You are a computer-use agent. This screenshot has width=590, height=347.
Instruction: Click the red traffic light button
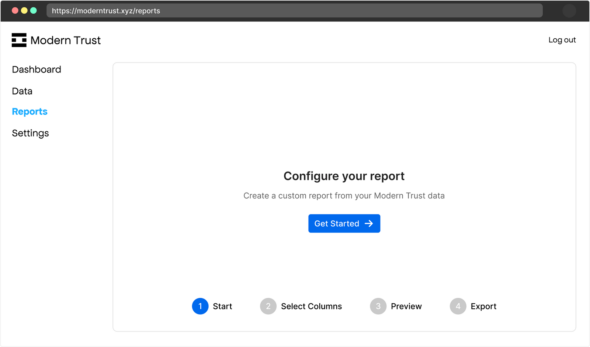[x=14, y=11]
